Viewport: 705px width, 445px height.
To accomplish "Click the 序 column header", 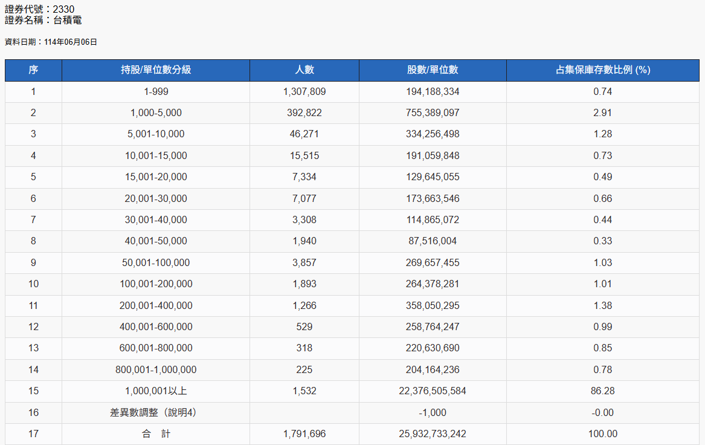I will 33,70.
